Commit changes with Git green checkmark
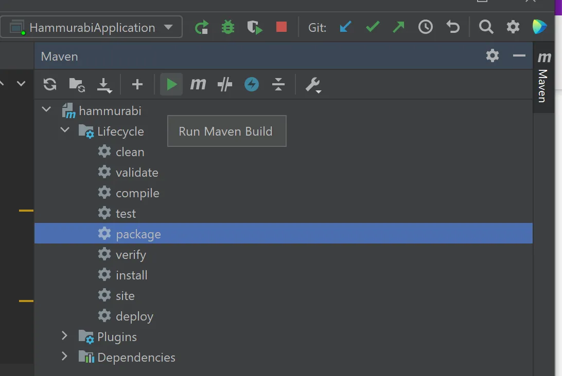 (373, 27)
